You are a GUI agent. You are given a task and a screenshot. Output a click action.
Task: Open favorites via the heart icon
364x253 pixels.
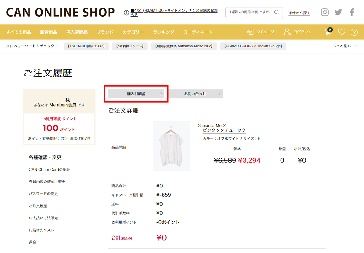point(341,32)
